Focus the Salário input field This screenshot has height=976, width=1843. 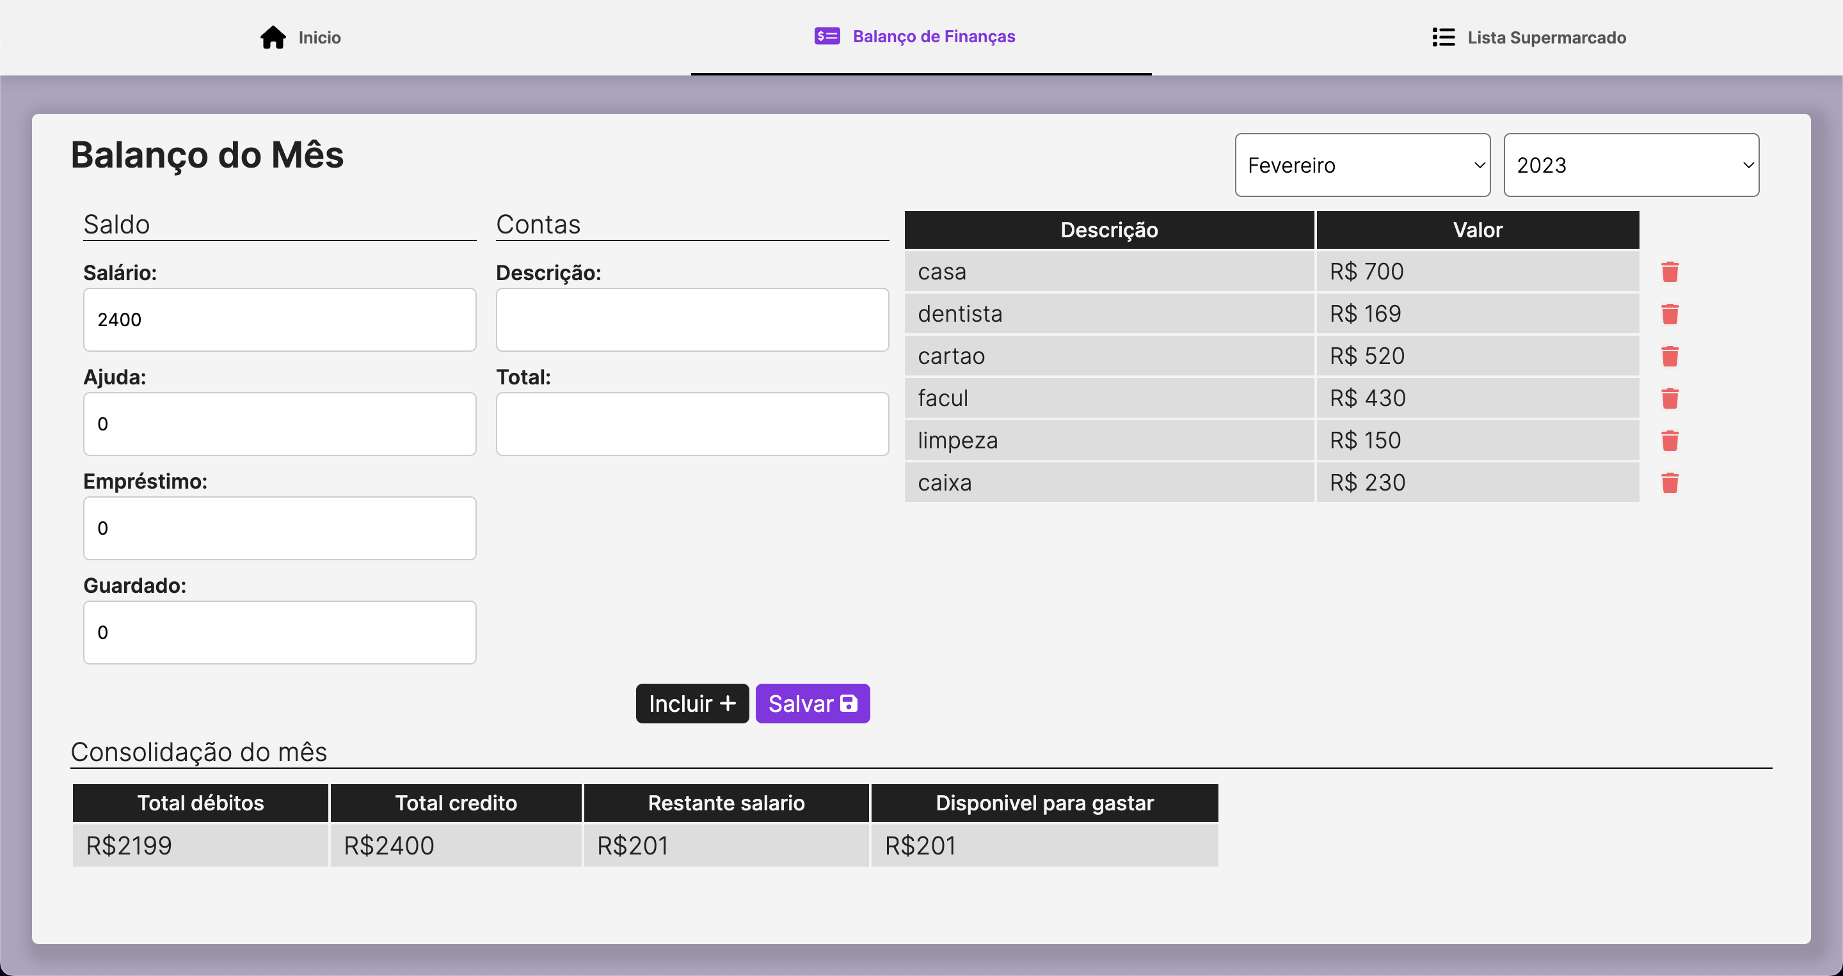[279, 320]
